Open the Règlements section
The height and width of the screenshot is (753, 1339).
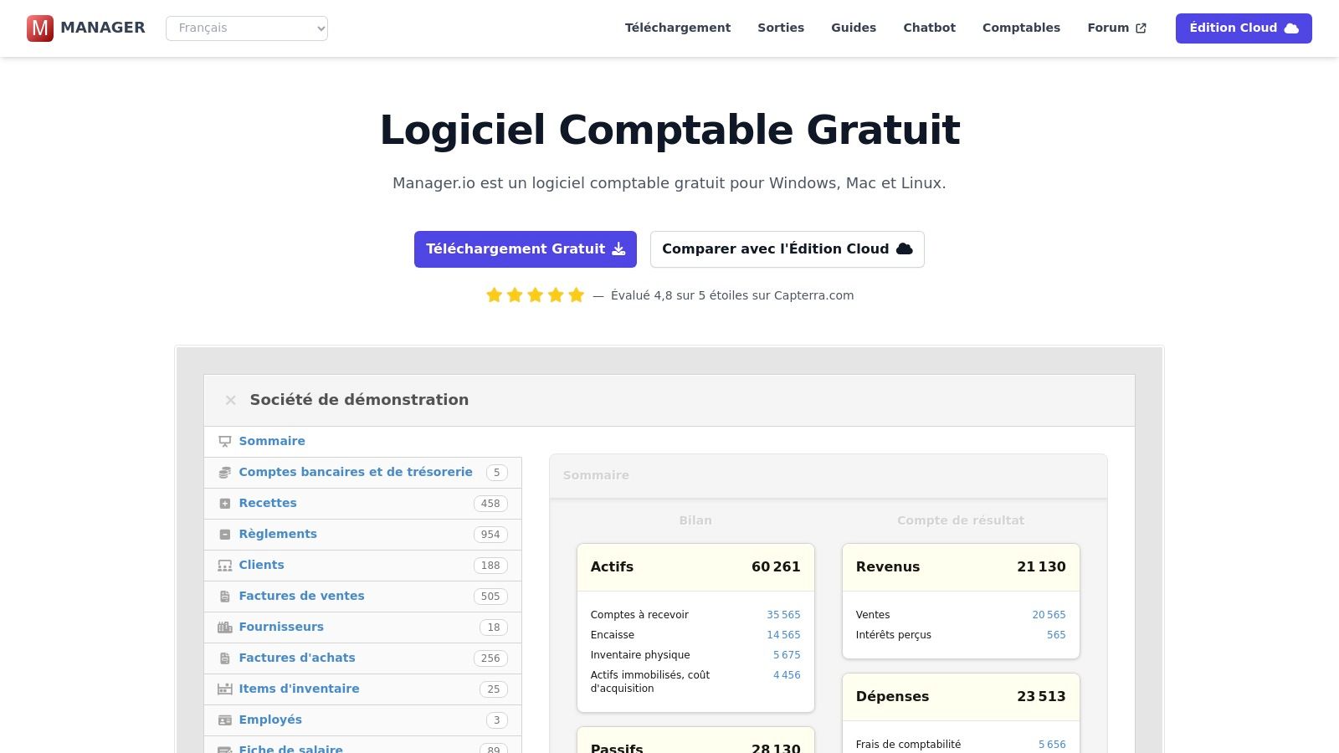[x=362, y=535]
